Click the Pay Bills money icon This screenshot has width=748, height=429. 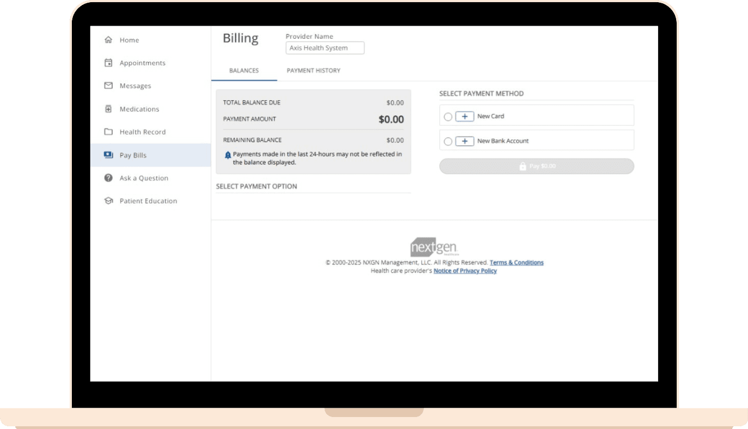(x=108, y=155)
